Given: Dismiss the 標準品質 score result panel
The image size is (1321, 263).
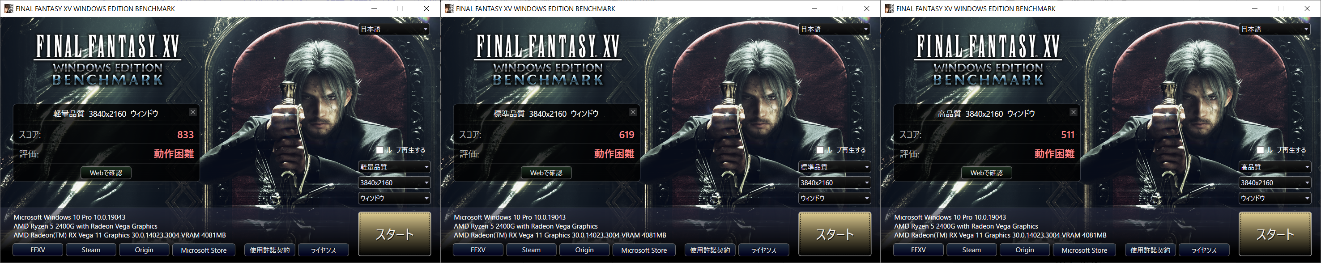Looking at the screenshot, I should [x=633, y=112].
